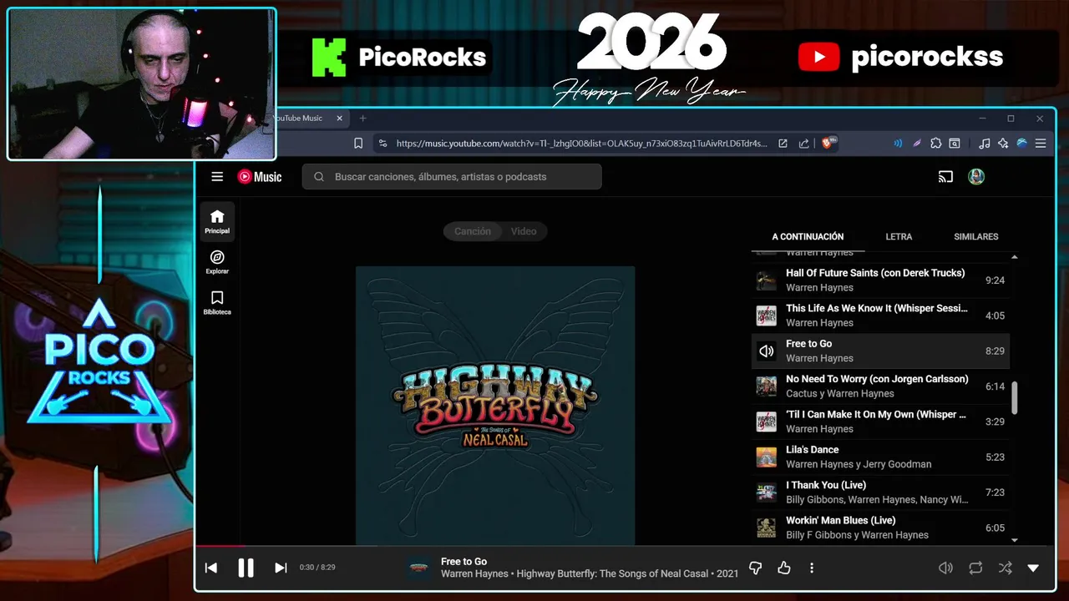
Task: Select 'Til I Can Make It On My Own
Action: (x=880, y=422)
